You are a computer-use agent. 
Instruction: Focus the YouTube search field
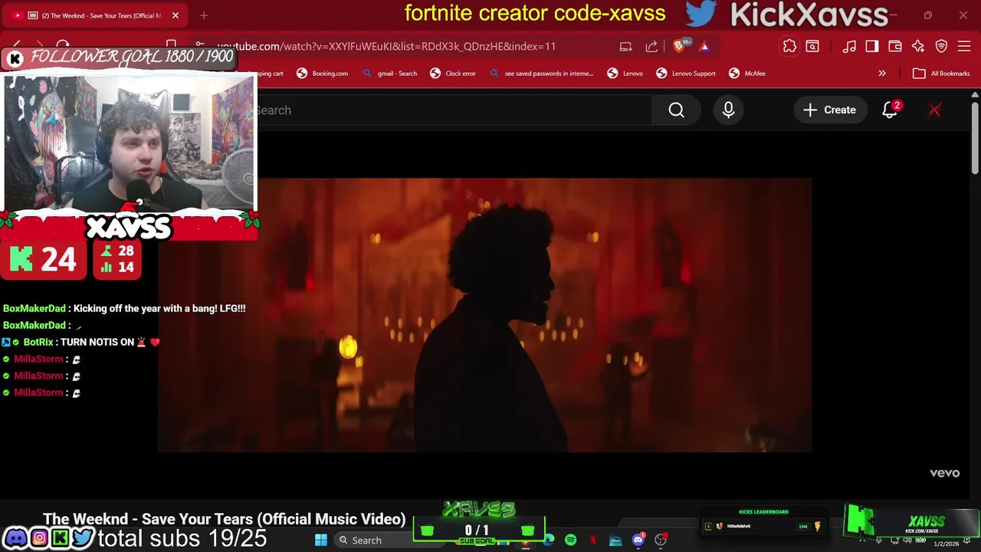pos(454,110)
